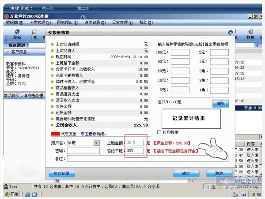This screenshot has height=199, width=265.
Task: Click the 班次记录 button in the dialog
Action: [x=62, y=173]
